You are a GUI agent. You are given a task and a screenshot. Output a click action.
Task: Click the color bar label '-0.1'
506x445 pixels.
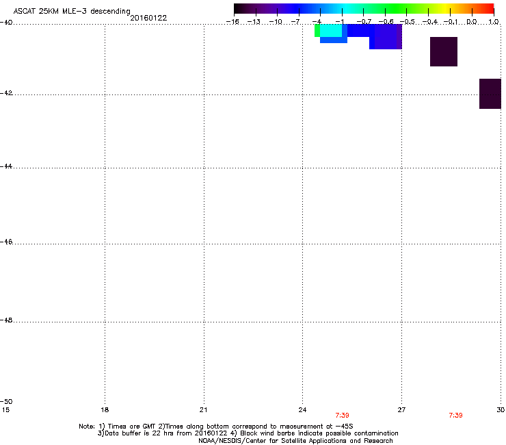(x=451, y=22)
